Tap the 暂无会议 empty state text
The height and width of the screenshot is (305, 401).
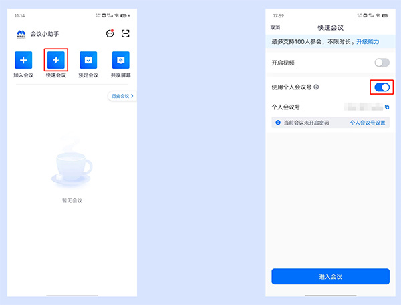coord(72,200)
